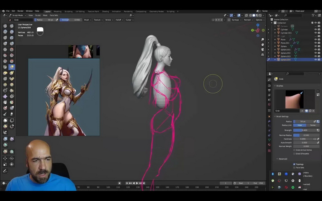The height and width of the screenshot is (201, 322).
Task: Open the Stroke dropdown
Action: click(x=109, y=20)
